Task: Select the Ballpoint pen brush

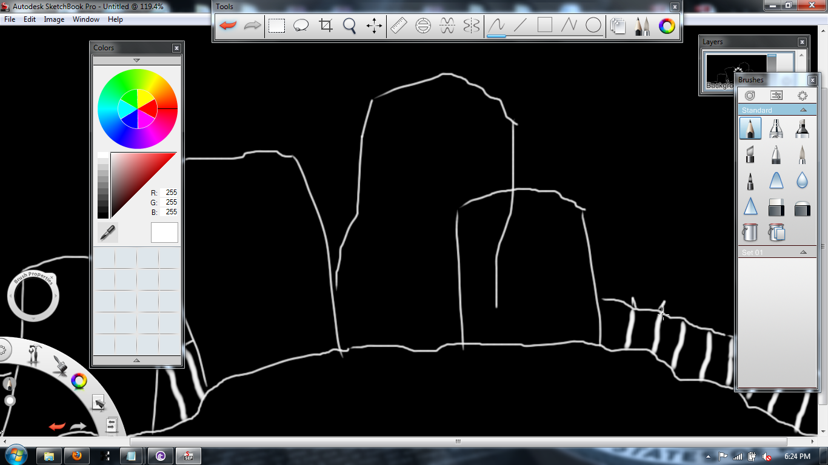Action: [776, 154]
